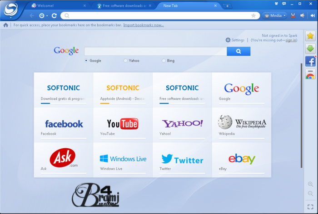Viewport: 318px width, 214px height.
Task: Select the New Tab tab
Action: 189,6
